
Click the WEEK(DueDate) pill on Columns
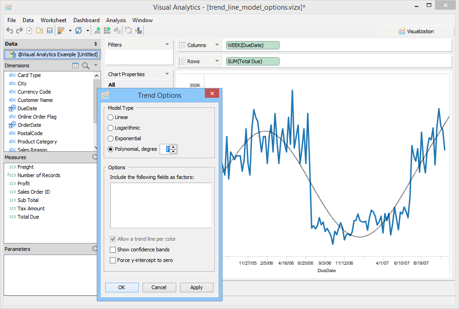(x=253, y=45)
